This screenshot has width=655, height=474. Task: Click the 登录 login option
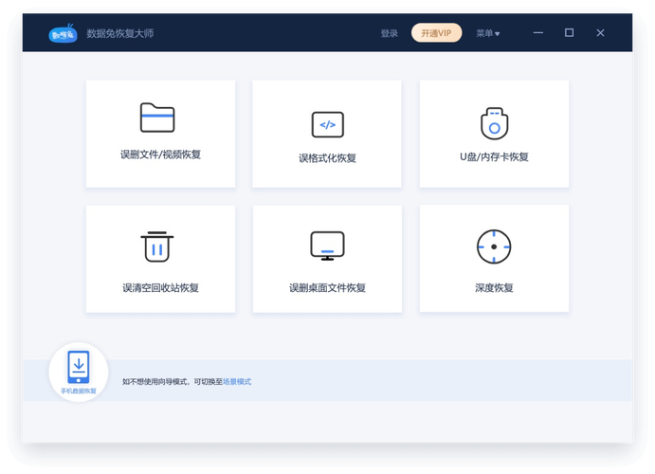point(389,33)
